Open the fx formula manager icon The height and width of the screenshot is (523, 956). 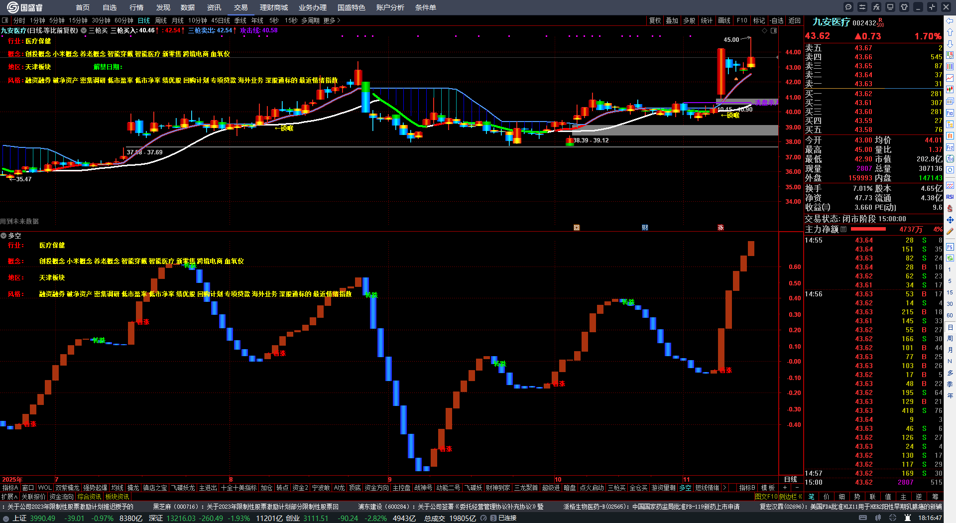876,7
